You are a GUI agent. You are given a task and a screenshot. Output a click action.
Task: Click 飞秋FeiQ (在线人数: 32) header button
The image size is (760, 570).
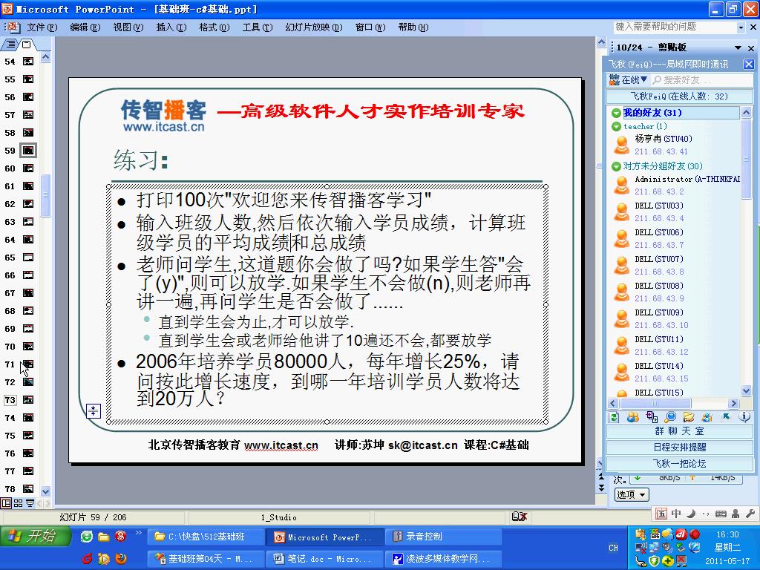point(680,96)
